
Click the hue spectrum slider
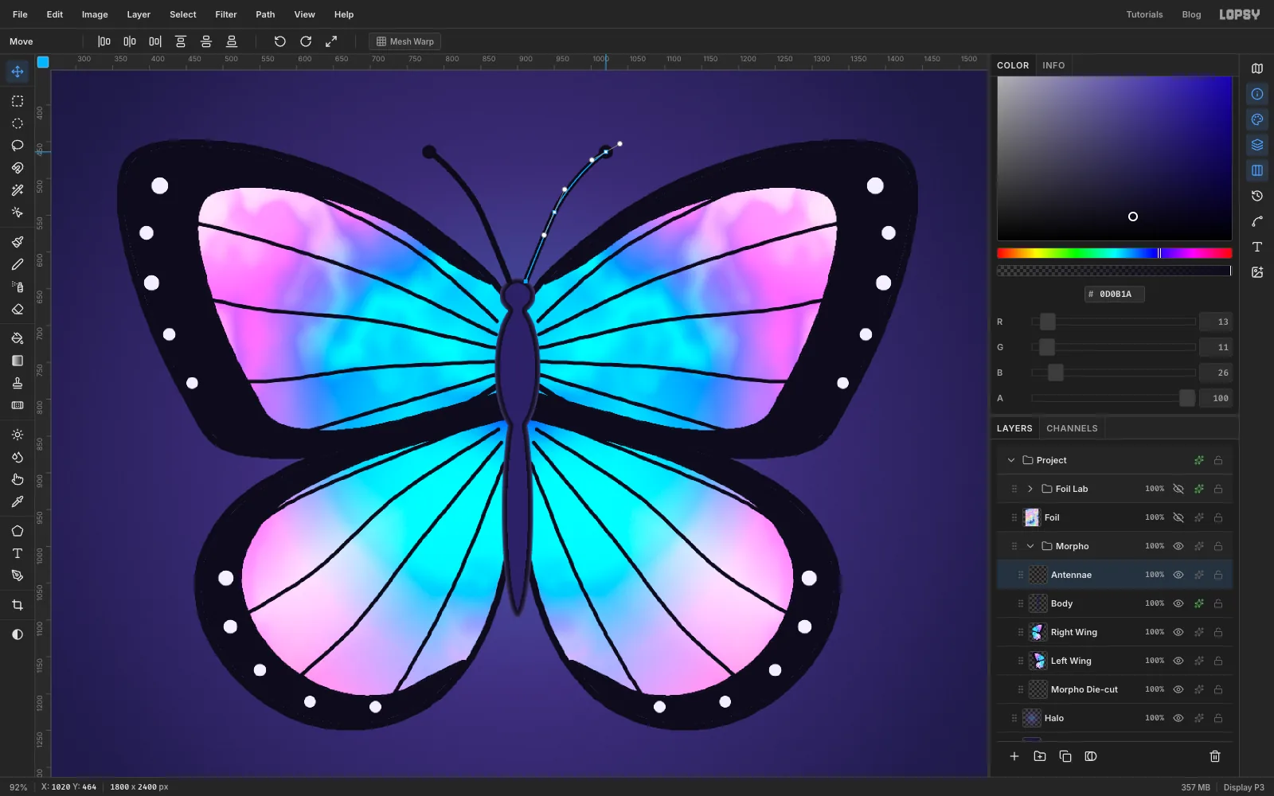click(1115, 253)
